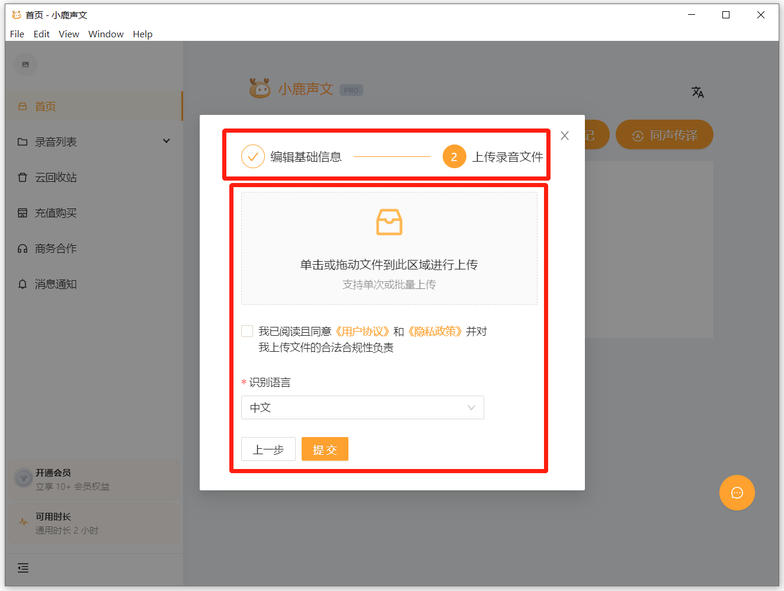Click the 可用时长 card

click(x=93, y=523)
